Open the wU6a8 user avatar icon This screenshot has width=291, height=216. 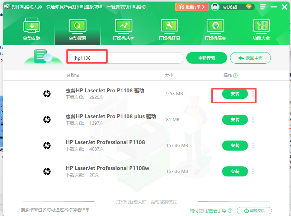215,7
